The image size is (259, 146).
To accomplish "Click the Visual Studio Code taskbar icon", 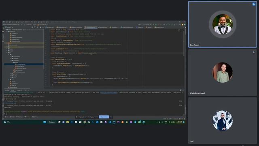I will click(110, 122).
